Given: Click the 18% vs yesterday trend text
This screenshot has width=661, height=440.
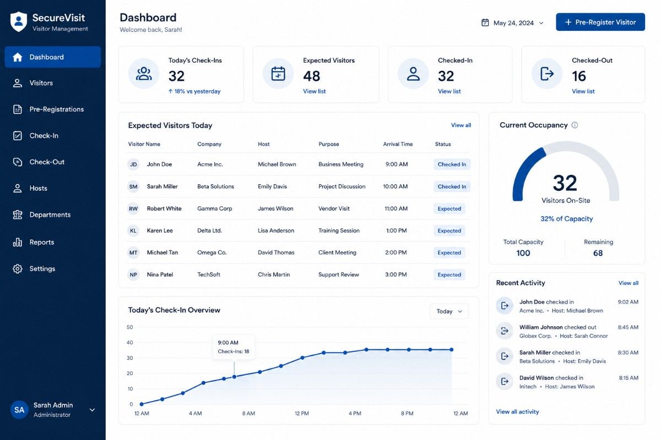Looking at the screenshot, I should click(x=194, y=91).
